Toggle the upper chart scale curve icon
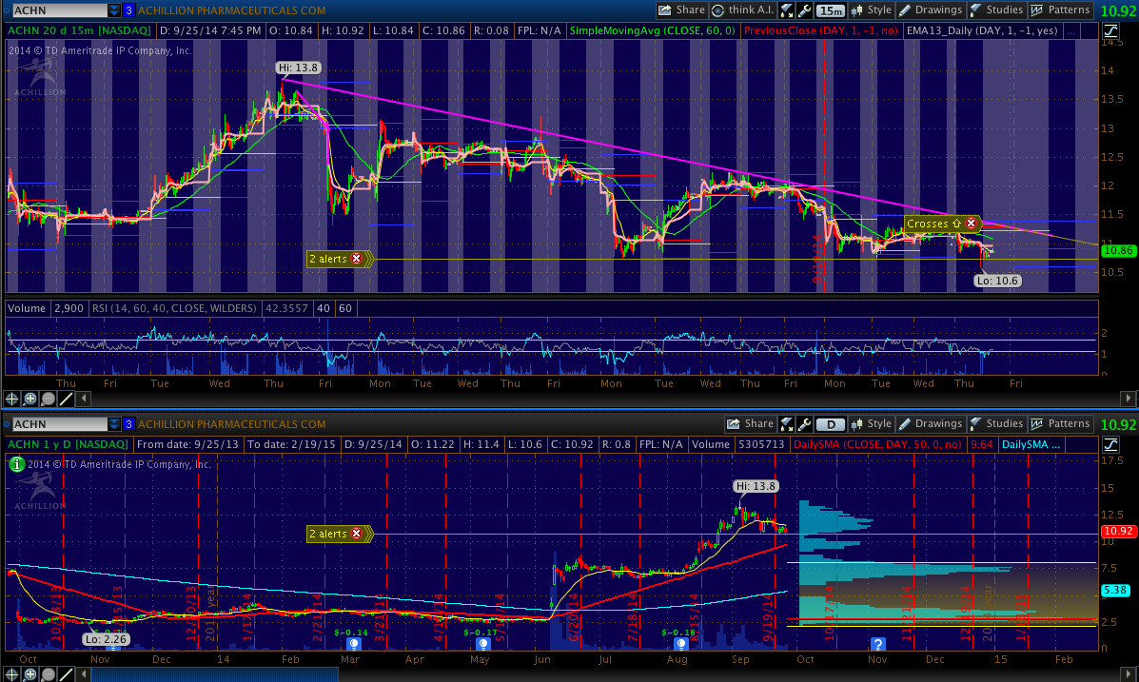 [x=1110, y=30]
